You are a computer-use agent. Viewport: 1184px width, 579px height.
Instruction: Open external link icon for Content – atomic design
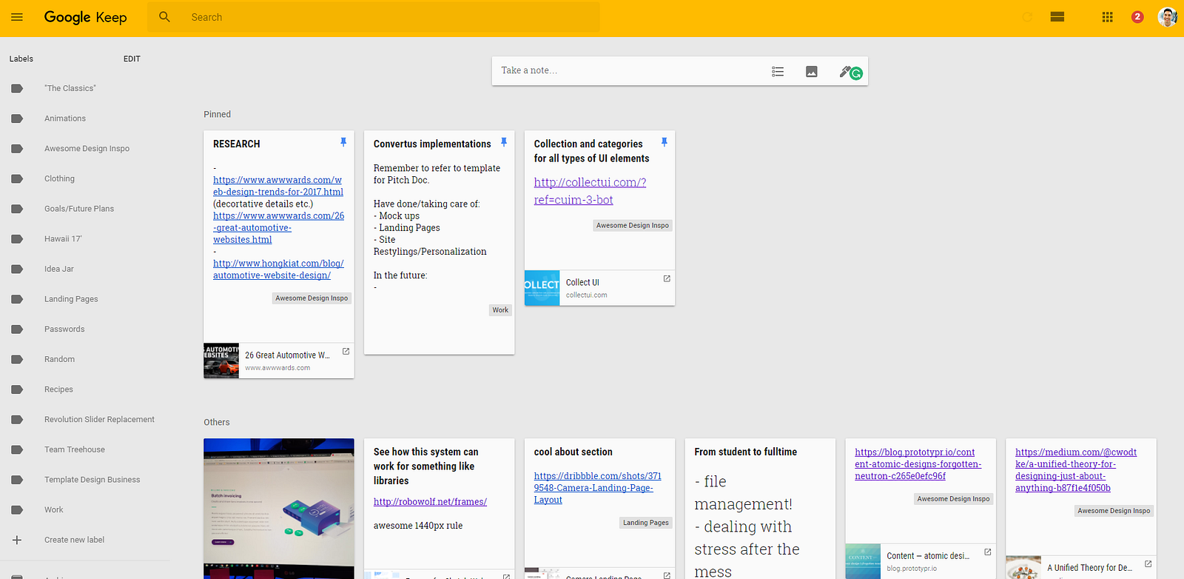pos(988,552)
